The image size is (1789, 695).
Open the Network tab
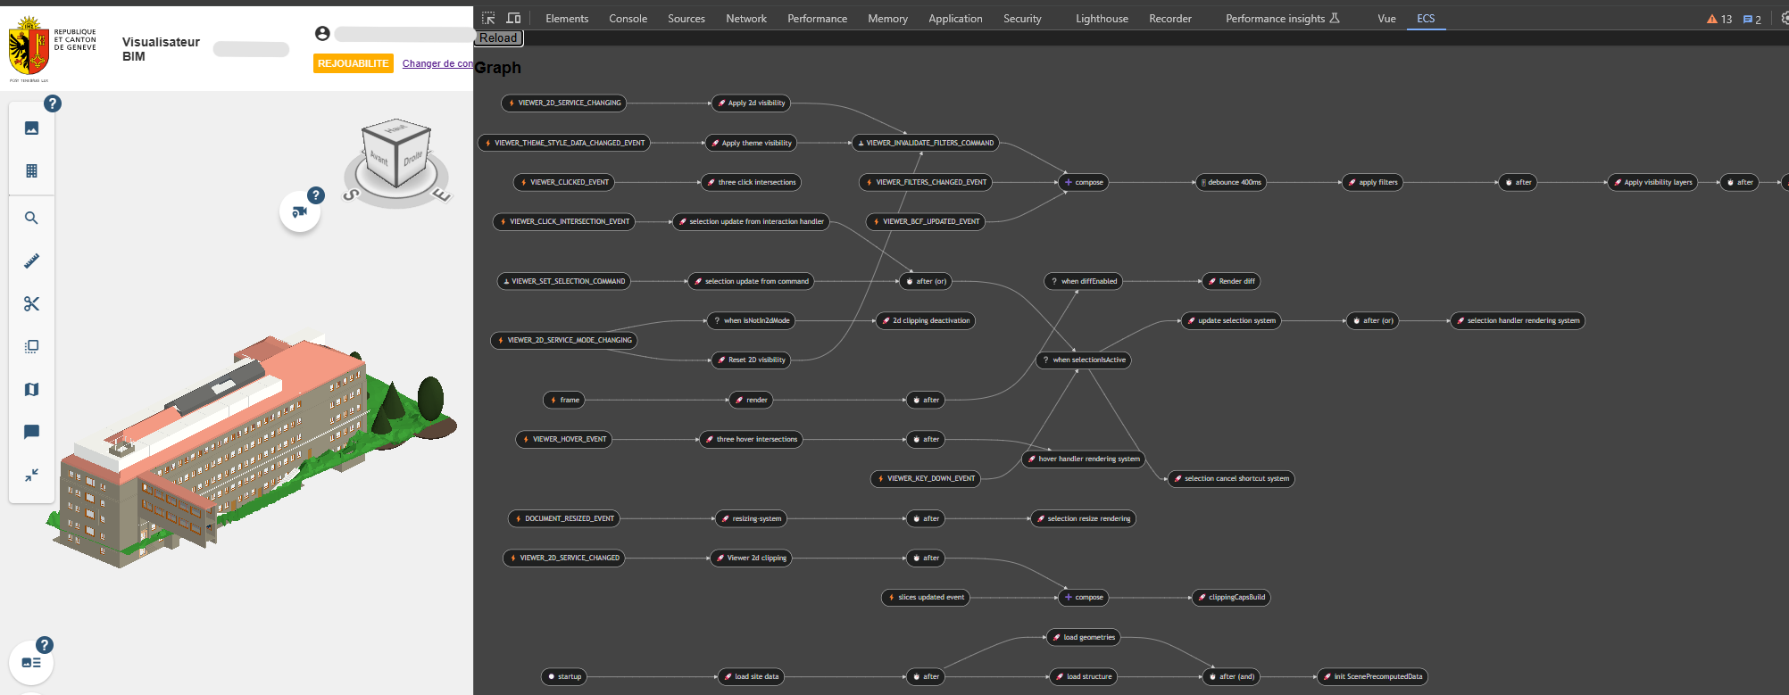tap(746, 19)
